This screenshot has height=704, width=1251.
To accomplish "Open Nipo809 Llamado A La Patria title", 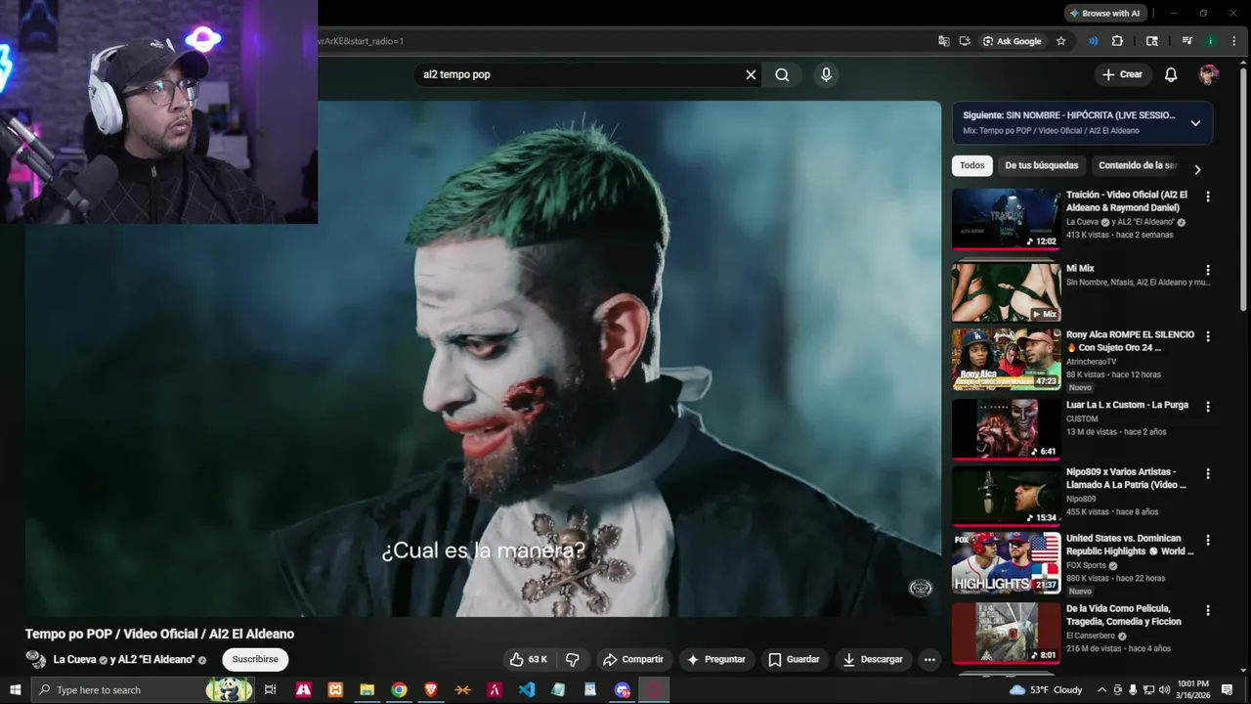I will point(1126,478).
